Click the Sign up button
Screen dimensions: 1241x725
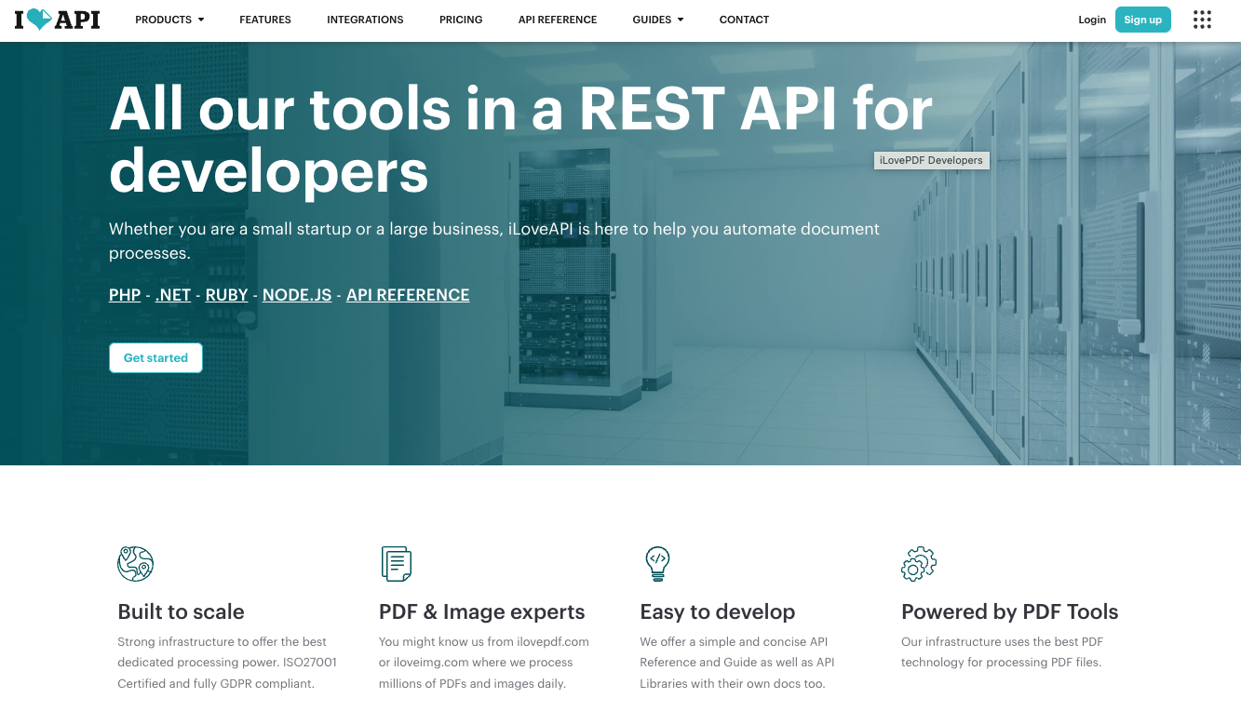[x=1142, y=20]
